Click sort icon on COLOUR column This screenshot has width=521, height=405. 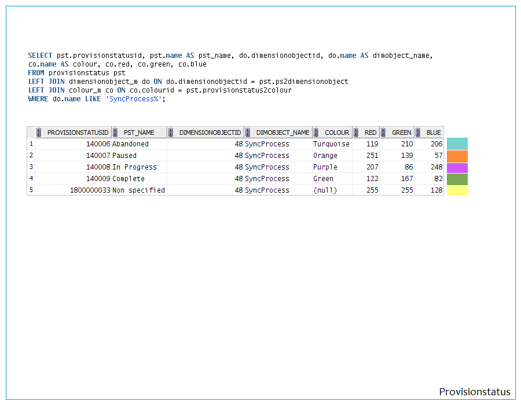(x=315, y=132)
